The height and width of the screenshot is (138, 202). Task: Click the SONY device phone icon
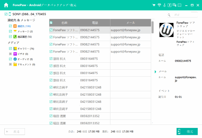click(x=10, y=14)
